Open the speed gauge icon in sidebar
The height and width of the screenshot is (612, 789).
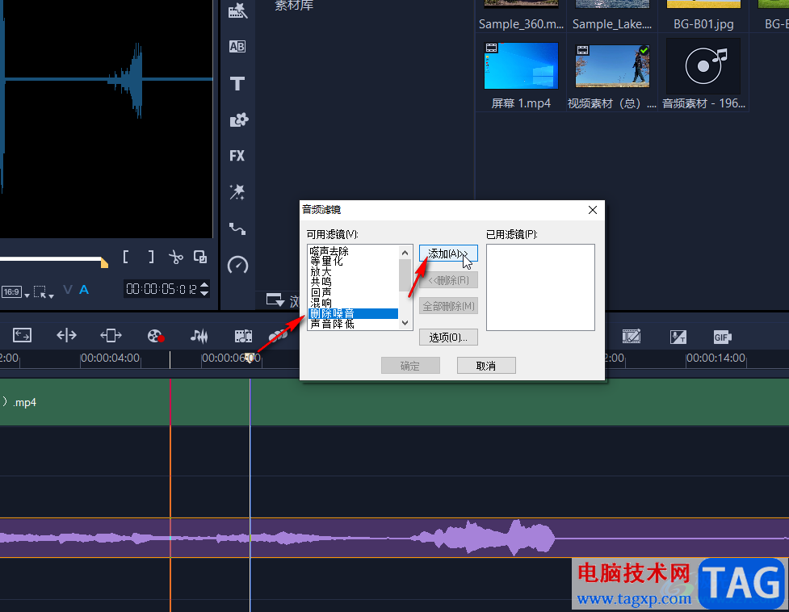tap(237, 265)
